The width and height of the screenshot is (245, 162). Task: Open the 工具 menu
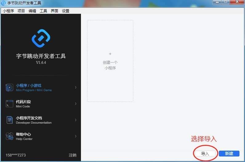[x=43, y=11]
